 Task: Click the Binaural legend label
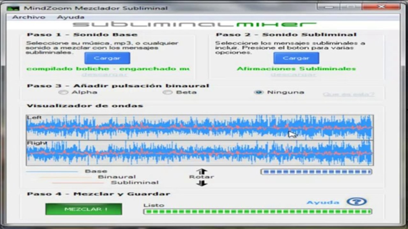click(x=117, y=177)
